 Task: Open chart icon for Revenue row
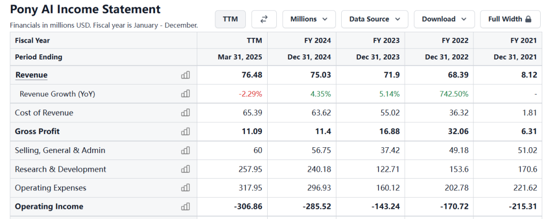(x=186, y=75)
